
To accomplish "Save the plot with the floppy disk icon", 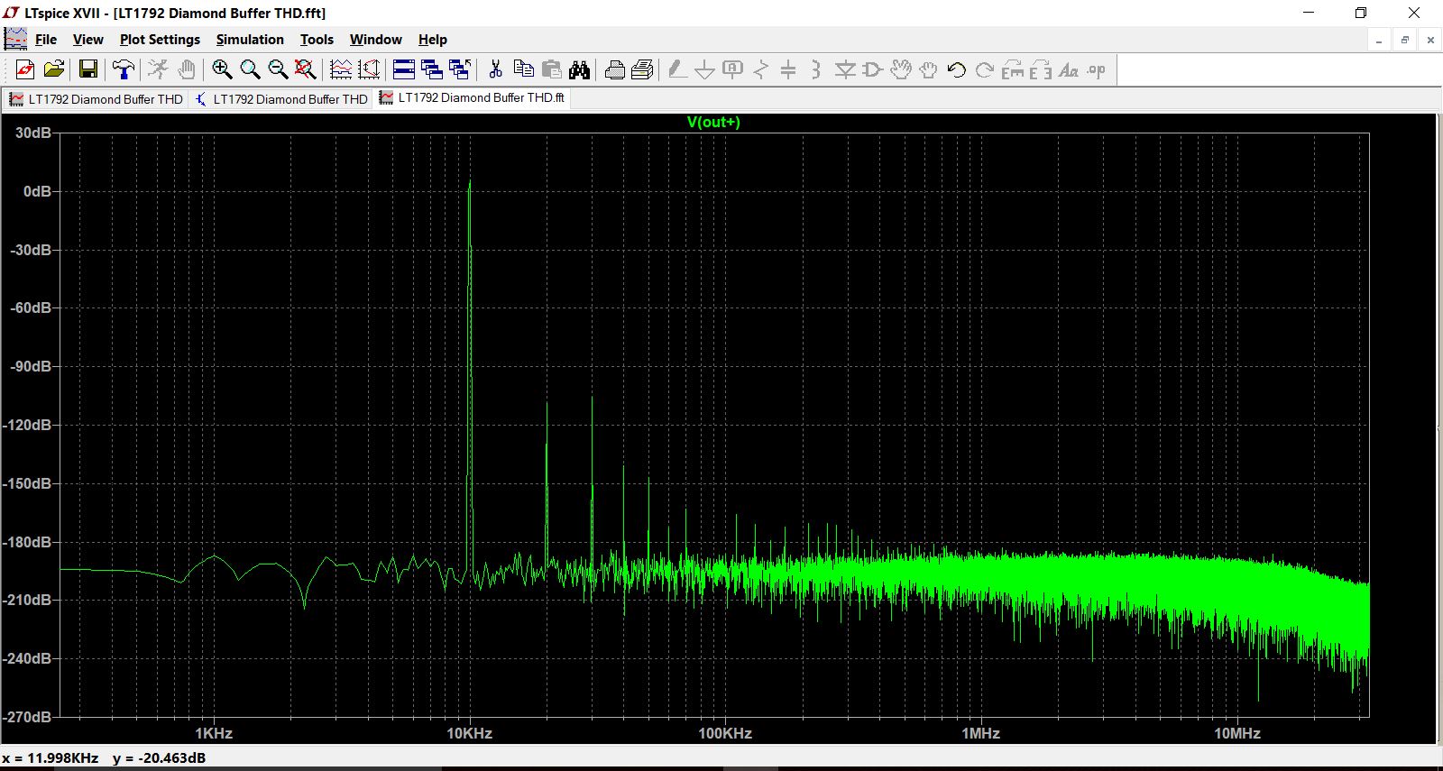I will (x=88, y=69).
